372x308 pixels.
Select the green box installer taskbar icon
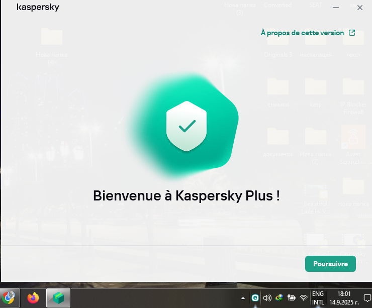click(x=58, y=298)
